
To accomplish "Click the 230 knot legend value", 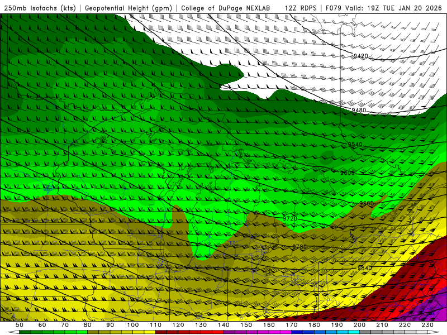I will click(x=427, y=325).
